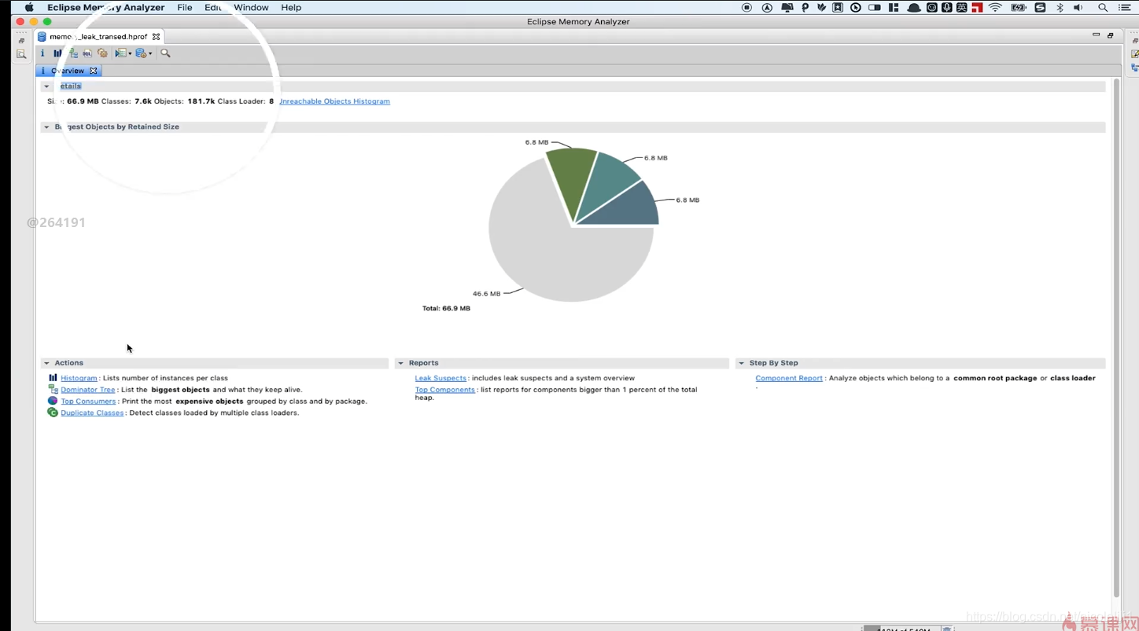Open the Apple menu
The height and width of the screenshot is (631, 1139).
29,7
